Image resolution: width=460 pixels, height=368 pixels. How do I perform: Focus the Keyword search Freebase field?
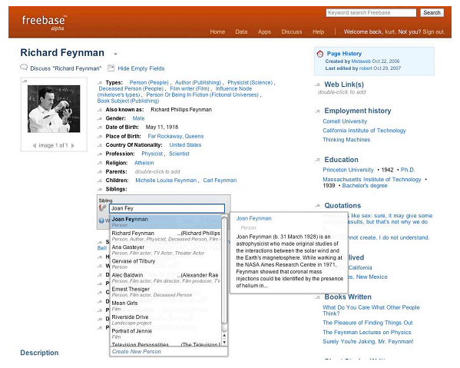coord(371,12)
